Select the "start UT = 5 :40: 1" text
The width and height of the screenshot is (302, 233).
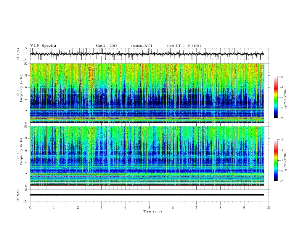(x=184, y=46)
